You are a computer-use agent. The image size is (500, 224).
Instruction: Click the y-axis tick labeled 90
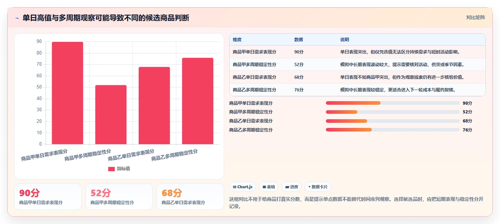click(x=39, y=42)
